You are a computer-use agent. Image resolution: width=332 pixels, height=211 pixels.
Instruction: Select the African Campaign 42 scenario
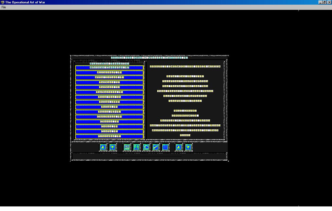109,68
